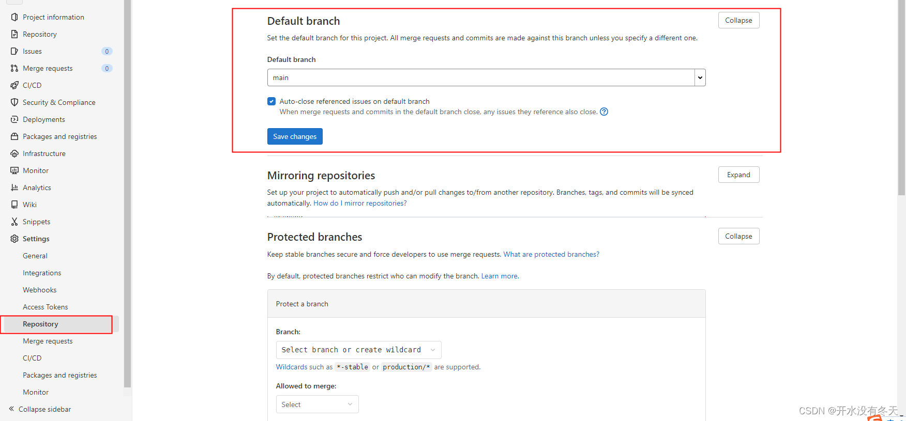Viewport: 906px width, 421px height.
Task: Click the CI/CD rocket icon
Action: (x=14, y=85)
